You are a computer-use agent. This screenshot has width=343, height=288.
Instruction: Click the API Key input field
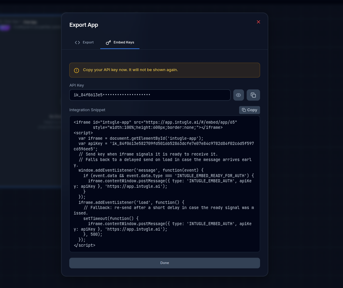point(150,95)
